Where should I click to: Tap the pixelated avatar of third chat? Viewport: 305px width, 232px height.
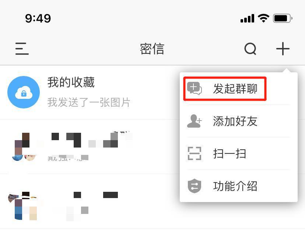pyautogui.click(x=22, y=206)
